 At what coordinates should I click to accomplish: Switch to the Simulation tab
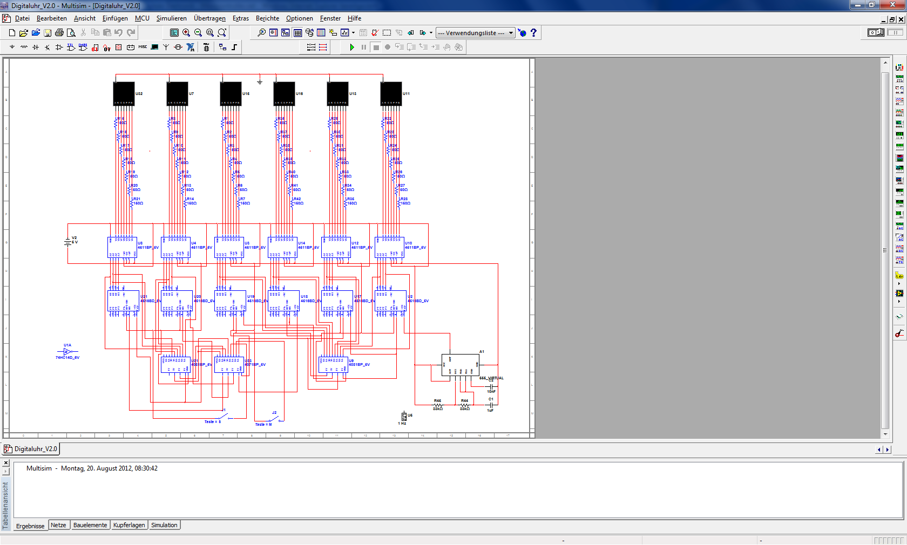click(164, 525)
